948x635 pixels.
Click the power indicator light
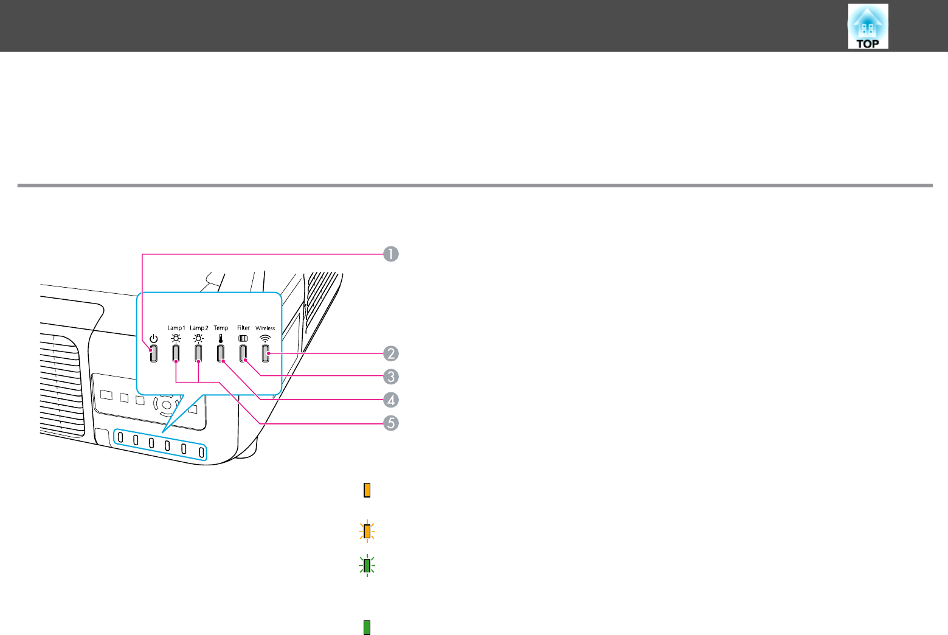point(153,353)
